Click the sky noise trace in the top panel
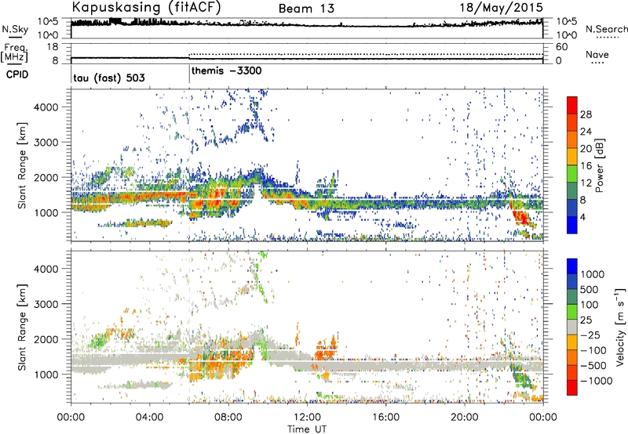 [307, 24]
